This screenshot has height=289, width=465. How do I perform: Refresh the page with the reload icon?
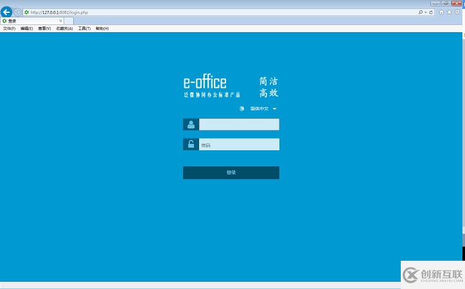click(431, 12)
